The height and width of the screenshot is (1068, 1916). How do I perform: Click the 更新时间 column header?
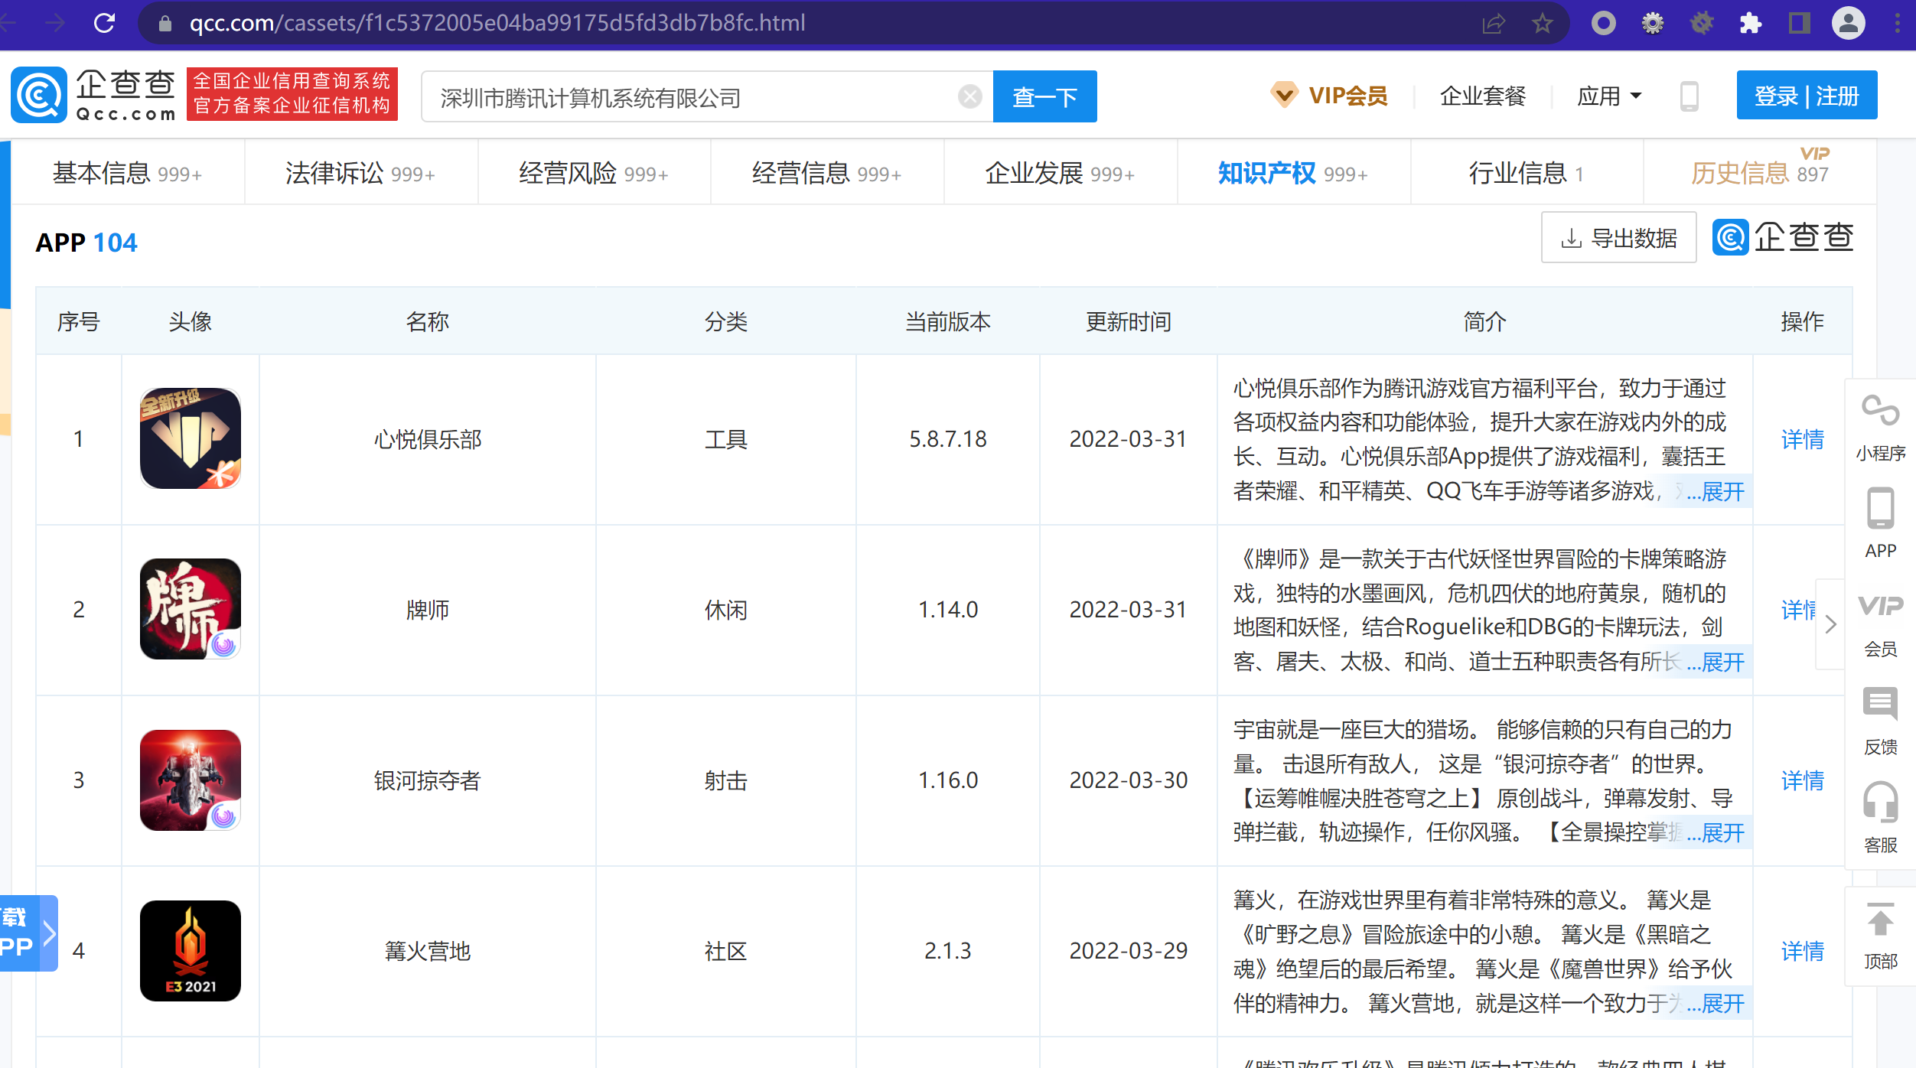tap(1129, 321)
